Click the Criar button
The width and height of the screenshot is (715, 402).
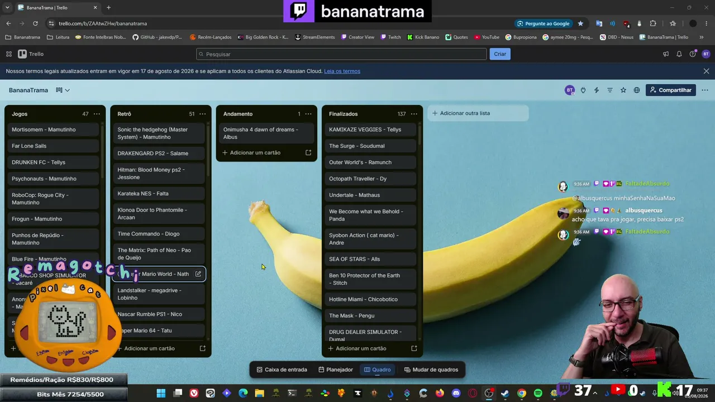pos(500,54)
